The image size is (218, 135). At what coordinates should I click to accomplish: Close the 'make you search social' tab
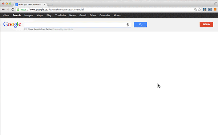44,4
